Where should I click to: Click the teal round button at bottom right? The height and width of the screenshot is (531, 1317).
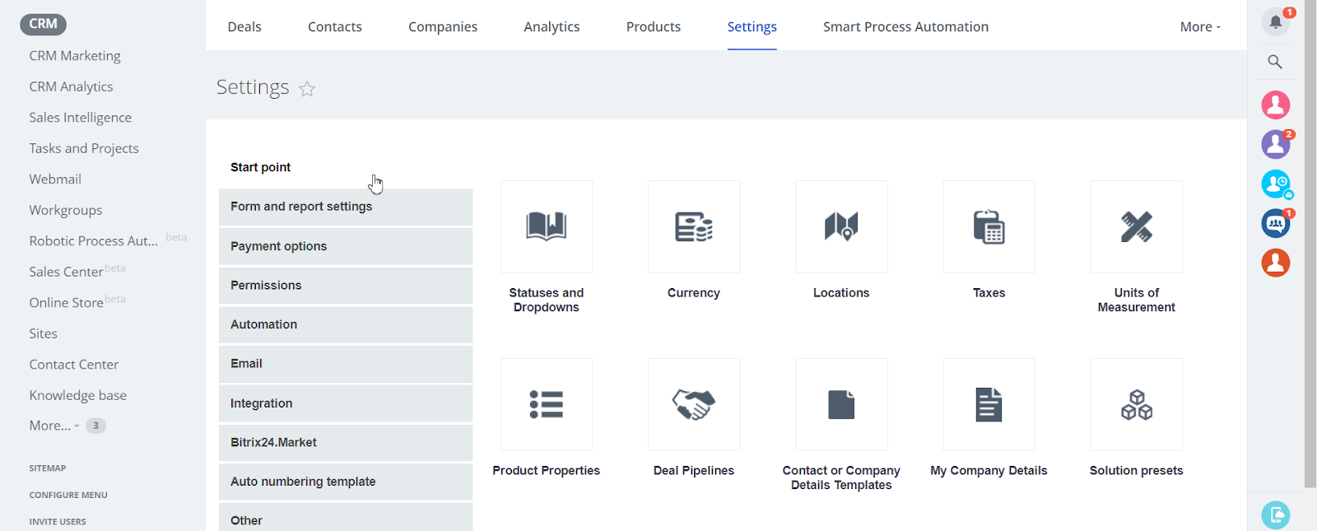1276,515
